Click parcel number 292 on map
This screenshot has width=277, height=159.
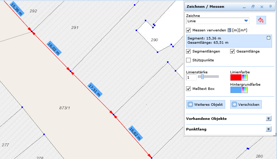click(x=33, y=11)
